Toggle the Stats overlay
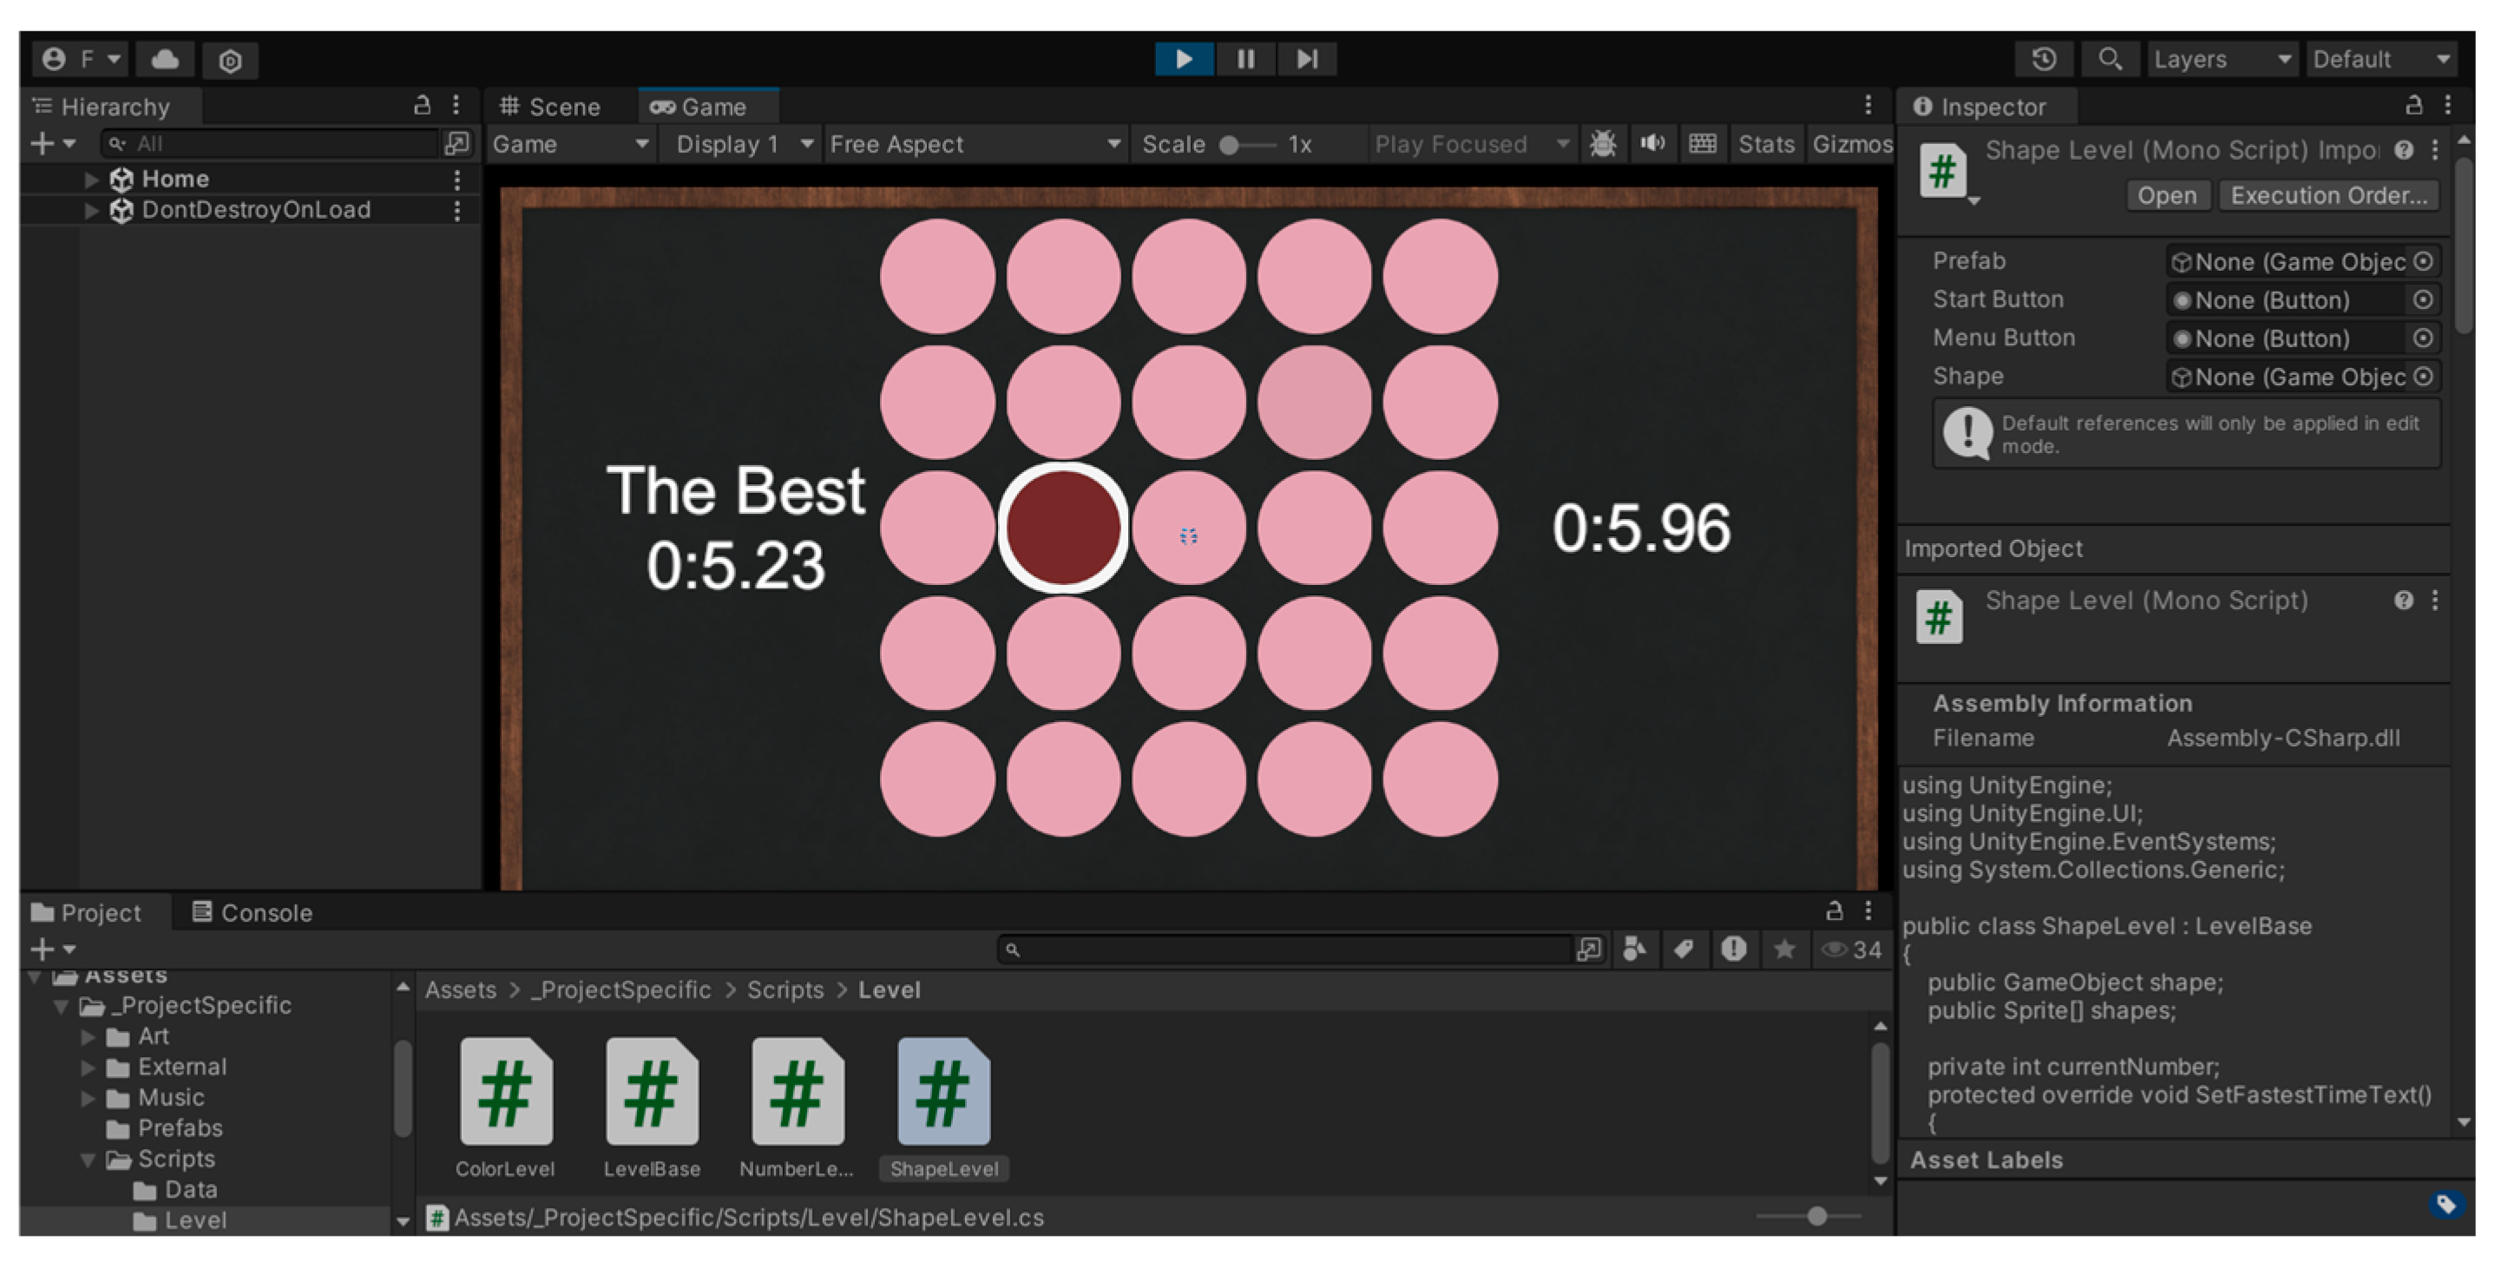This screenshot has width=2495, height=1261. pyautogui.click(x=1766, y=144)
